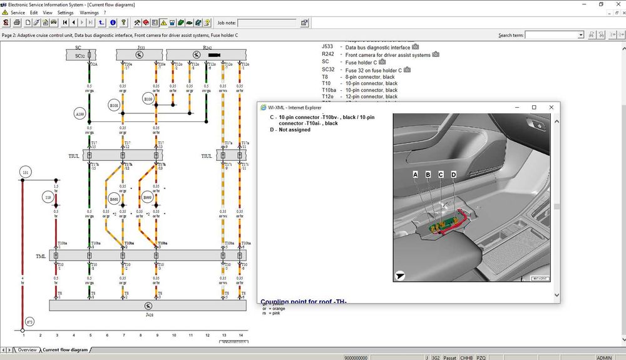Open the blue information icon
Image resolution: width=626 pixels, height=360 pixels.
(113, 23)
